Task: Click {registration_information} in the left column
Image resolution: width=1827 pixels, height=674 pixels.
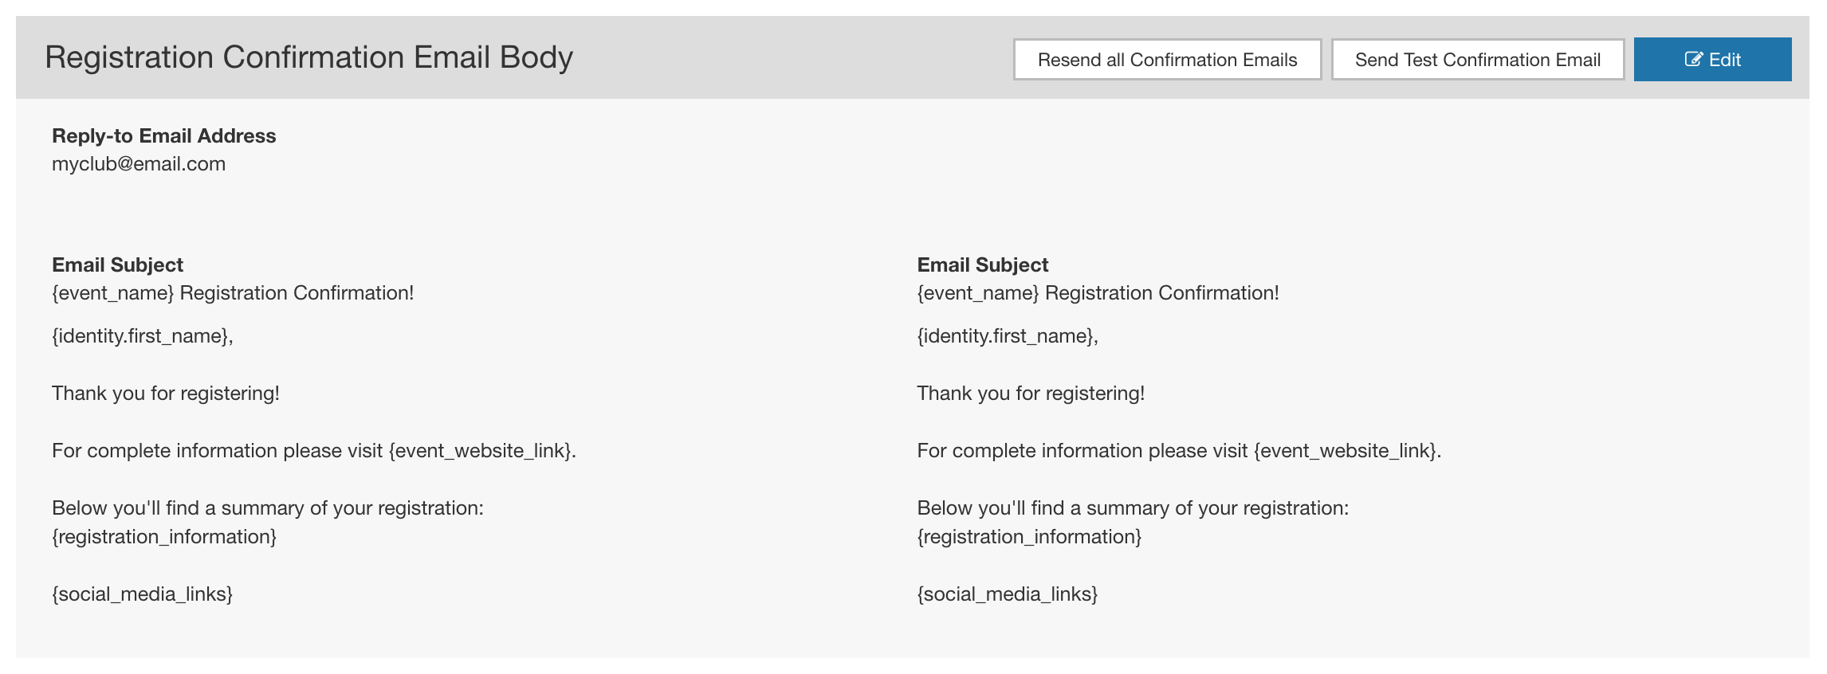Action: click(x=164, y=537)
